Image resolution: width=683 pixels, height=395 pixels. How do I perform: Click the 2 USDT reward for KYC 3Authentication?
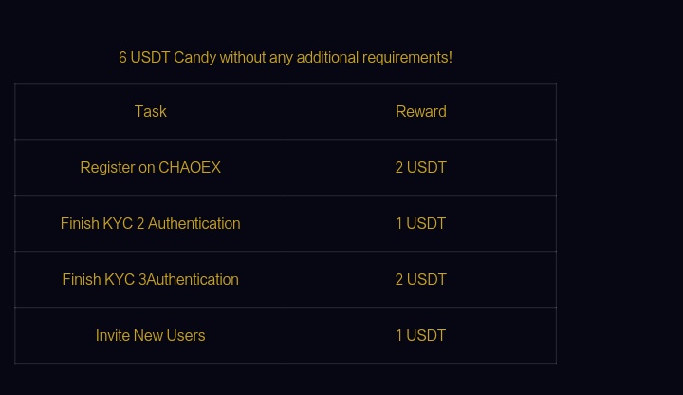tap(420, 279)
